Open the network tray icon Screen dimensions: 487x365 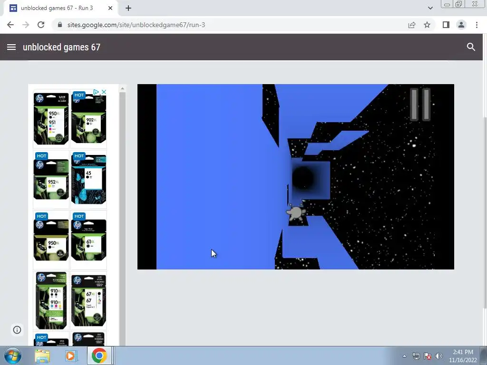pyautogui.click(x=416, y=356)
